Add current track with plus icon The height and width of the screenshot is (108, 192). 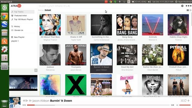coord(188,101)
